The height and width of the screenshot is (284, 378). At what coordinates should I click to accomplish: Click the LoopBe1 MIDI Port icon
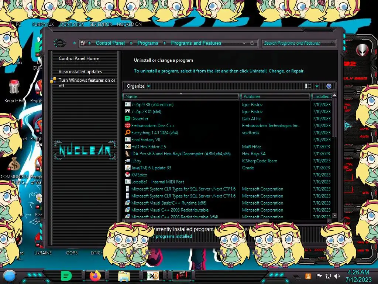tap(127, 182)
